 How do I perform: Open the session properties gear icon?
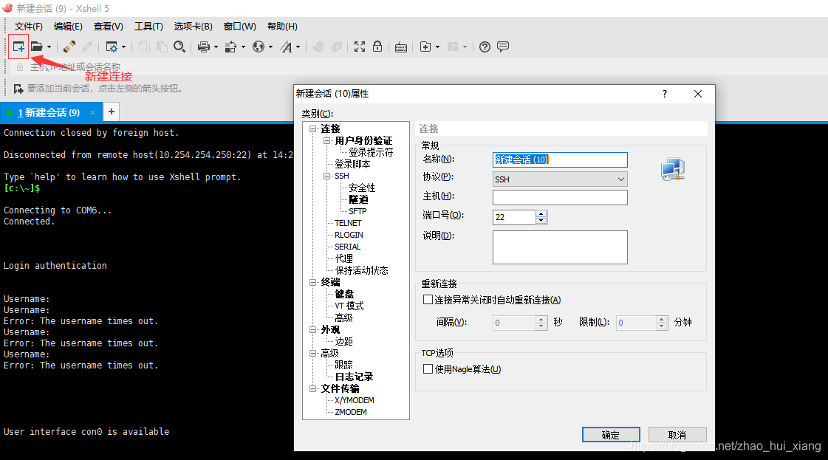112,47
